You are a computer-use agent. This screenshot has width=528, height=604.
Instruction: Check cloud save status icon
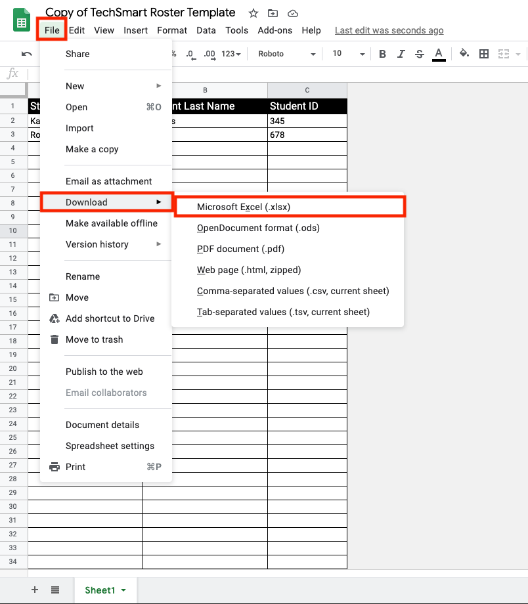293,14
